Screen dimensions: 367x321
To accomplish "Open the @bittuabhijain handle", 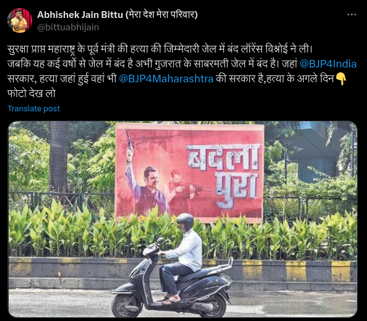I will [x=68, y=27].
